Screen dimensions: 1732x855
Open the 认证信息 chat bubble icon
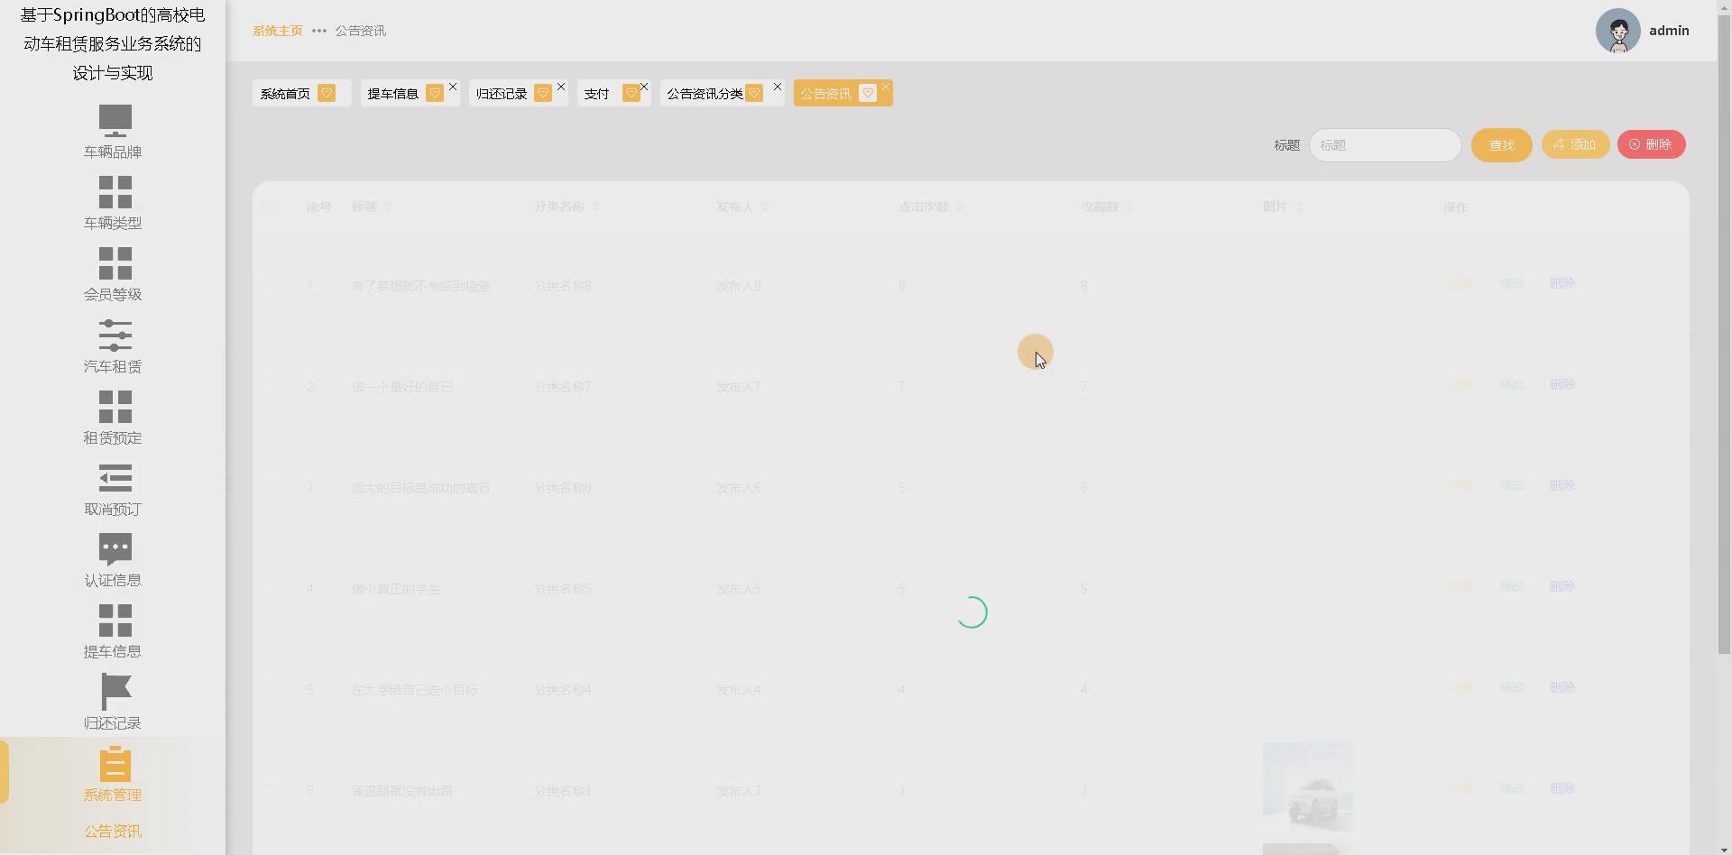[x=115, y=549]
